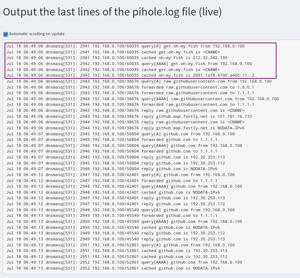Click the 'Automatic scrolling on update' label text

[x=37, y=34]
